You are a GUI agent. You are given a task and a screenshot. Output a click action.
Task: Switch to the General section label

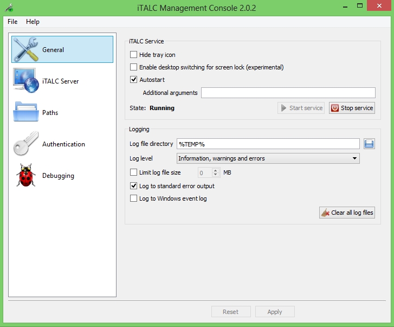tap(53, 50)
